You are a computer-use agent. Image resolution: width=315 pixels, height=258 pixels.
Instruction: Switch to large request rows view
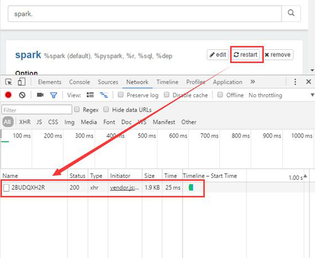(90, 95)
